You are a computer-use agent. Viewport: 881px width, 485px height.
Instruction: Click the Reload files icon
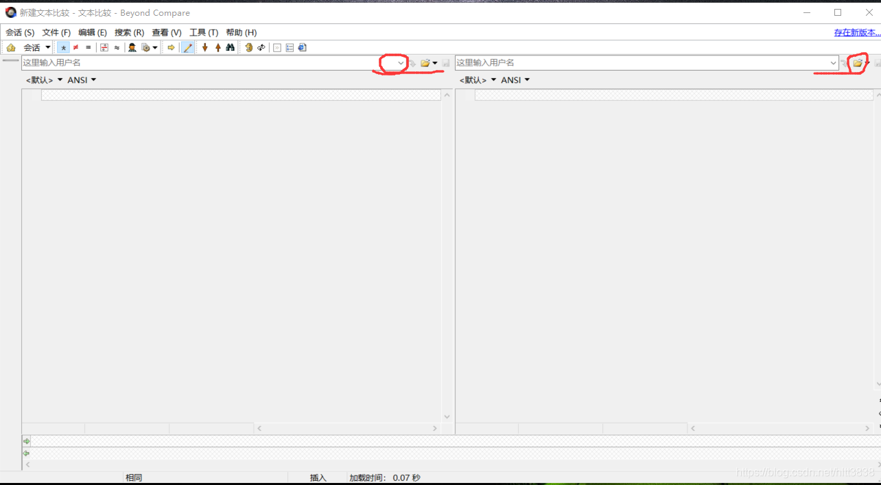click(x=261, y=47)
